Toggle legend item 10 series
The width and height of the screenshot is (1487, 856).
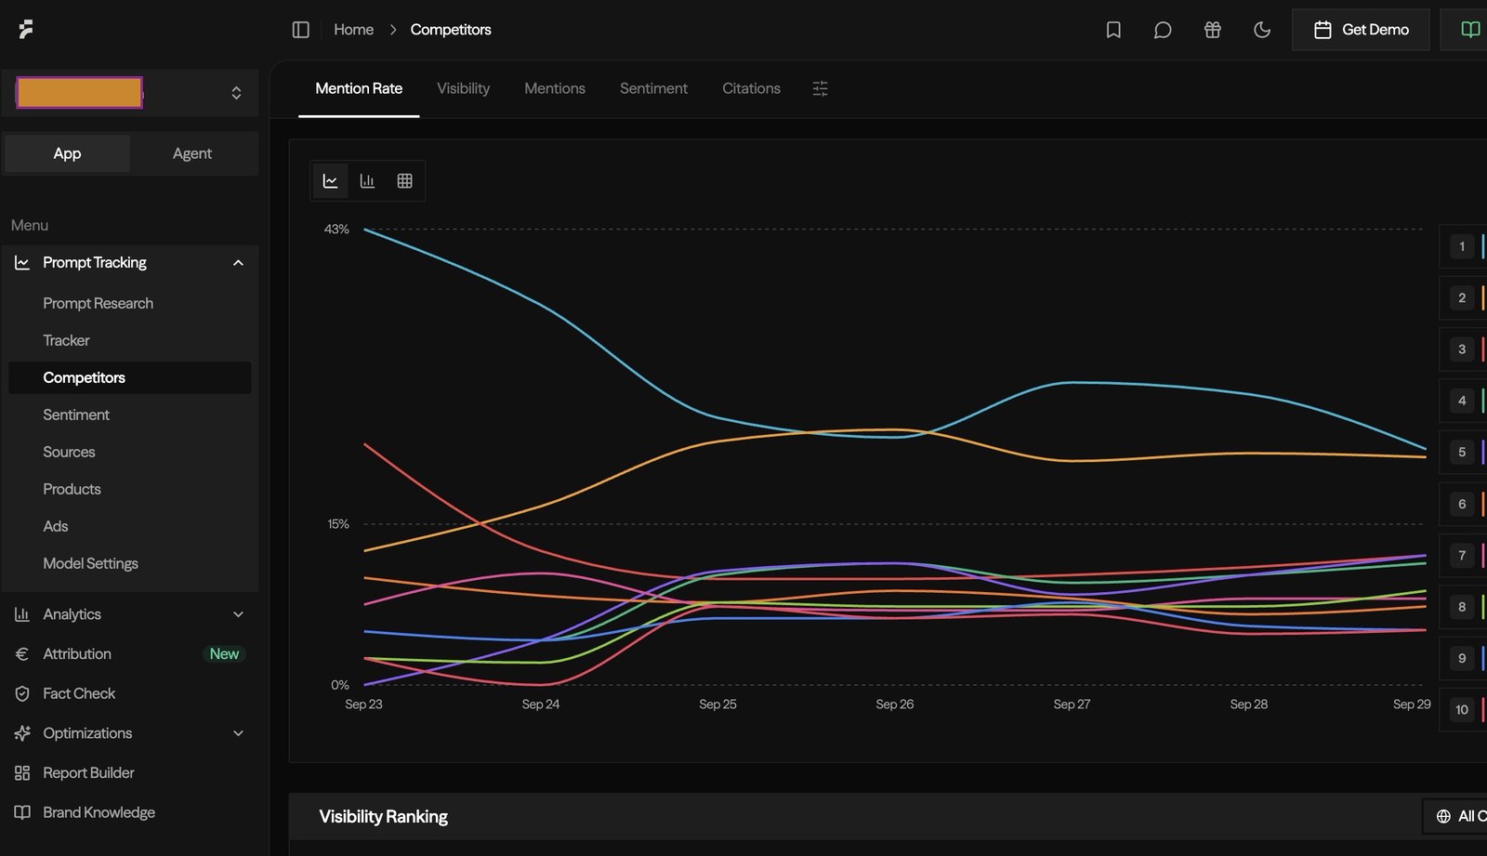pos(1463,710)
